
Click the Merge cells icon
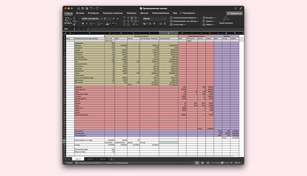pos(136,21)
